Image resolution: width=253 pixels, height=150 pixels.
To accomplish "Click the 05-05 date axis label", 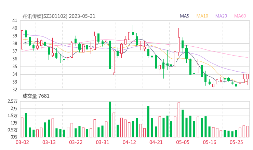I will coord(183,142).
